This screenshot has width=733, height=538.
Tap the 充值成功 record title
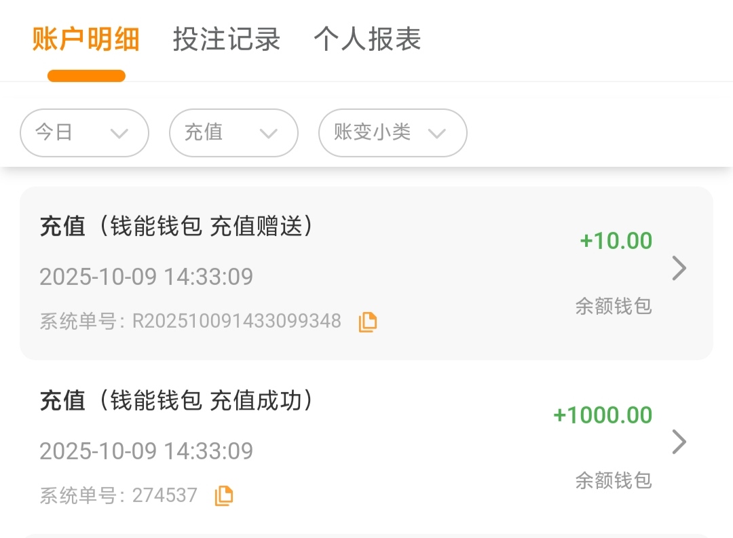tap(176, 401)
